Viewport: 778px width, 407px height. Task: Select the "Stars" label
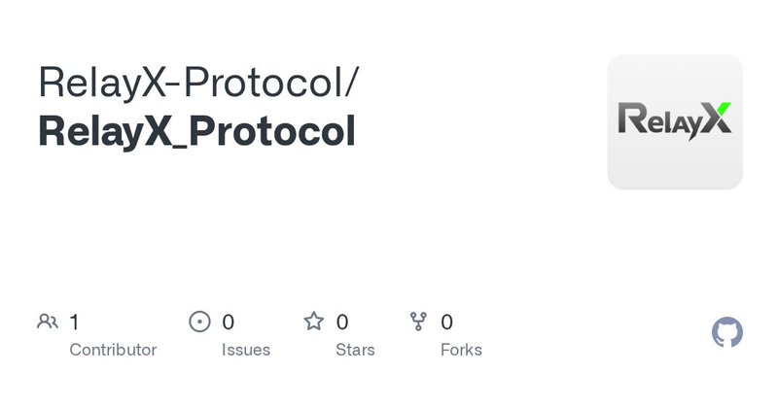pos(356,350)
